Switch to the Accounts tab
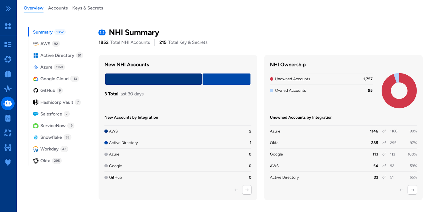This screenshot has width=433, height=212. pyautogui.click(x=58, y=8)
